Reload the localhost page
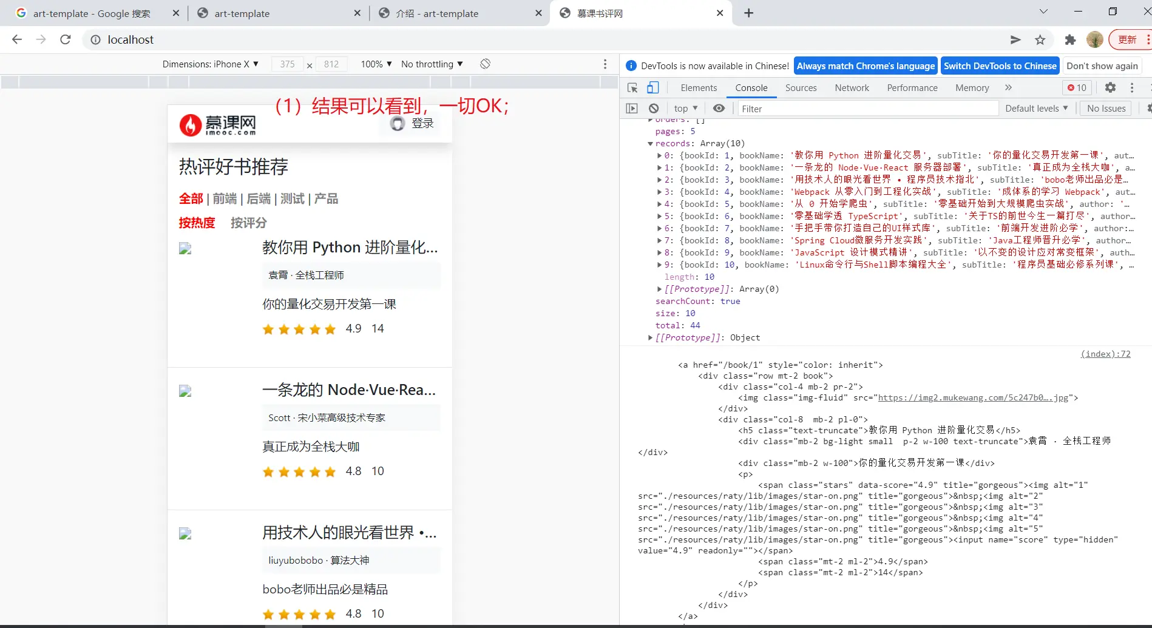1152x628 pixels. 66,40
